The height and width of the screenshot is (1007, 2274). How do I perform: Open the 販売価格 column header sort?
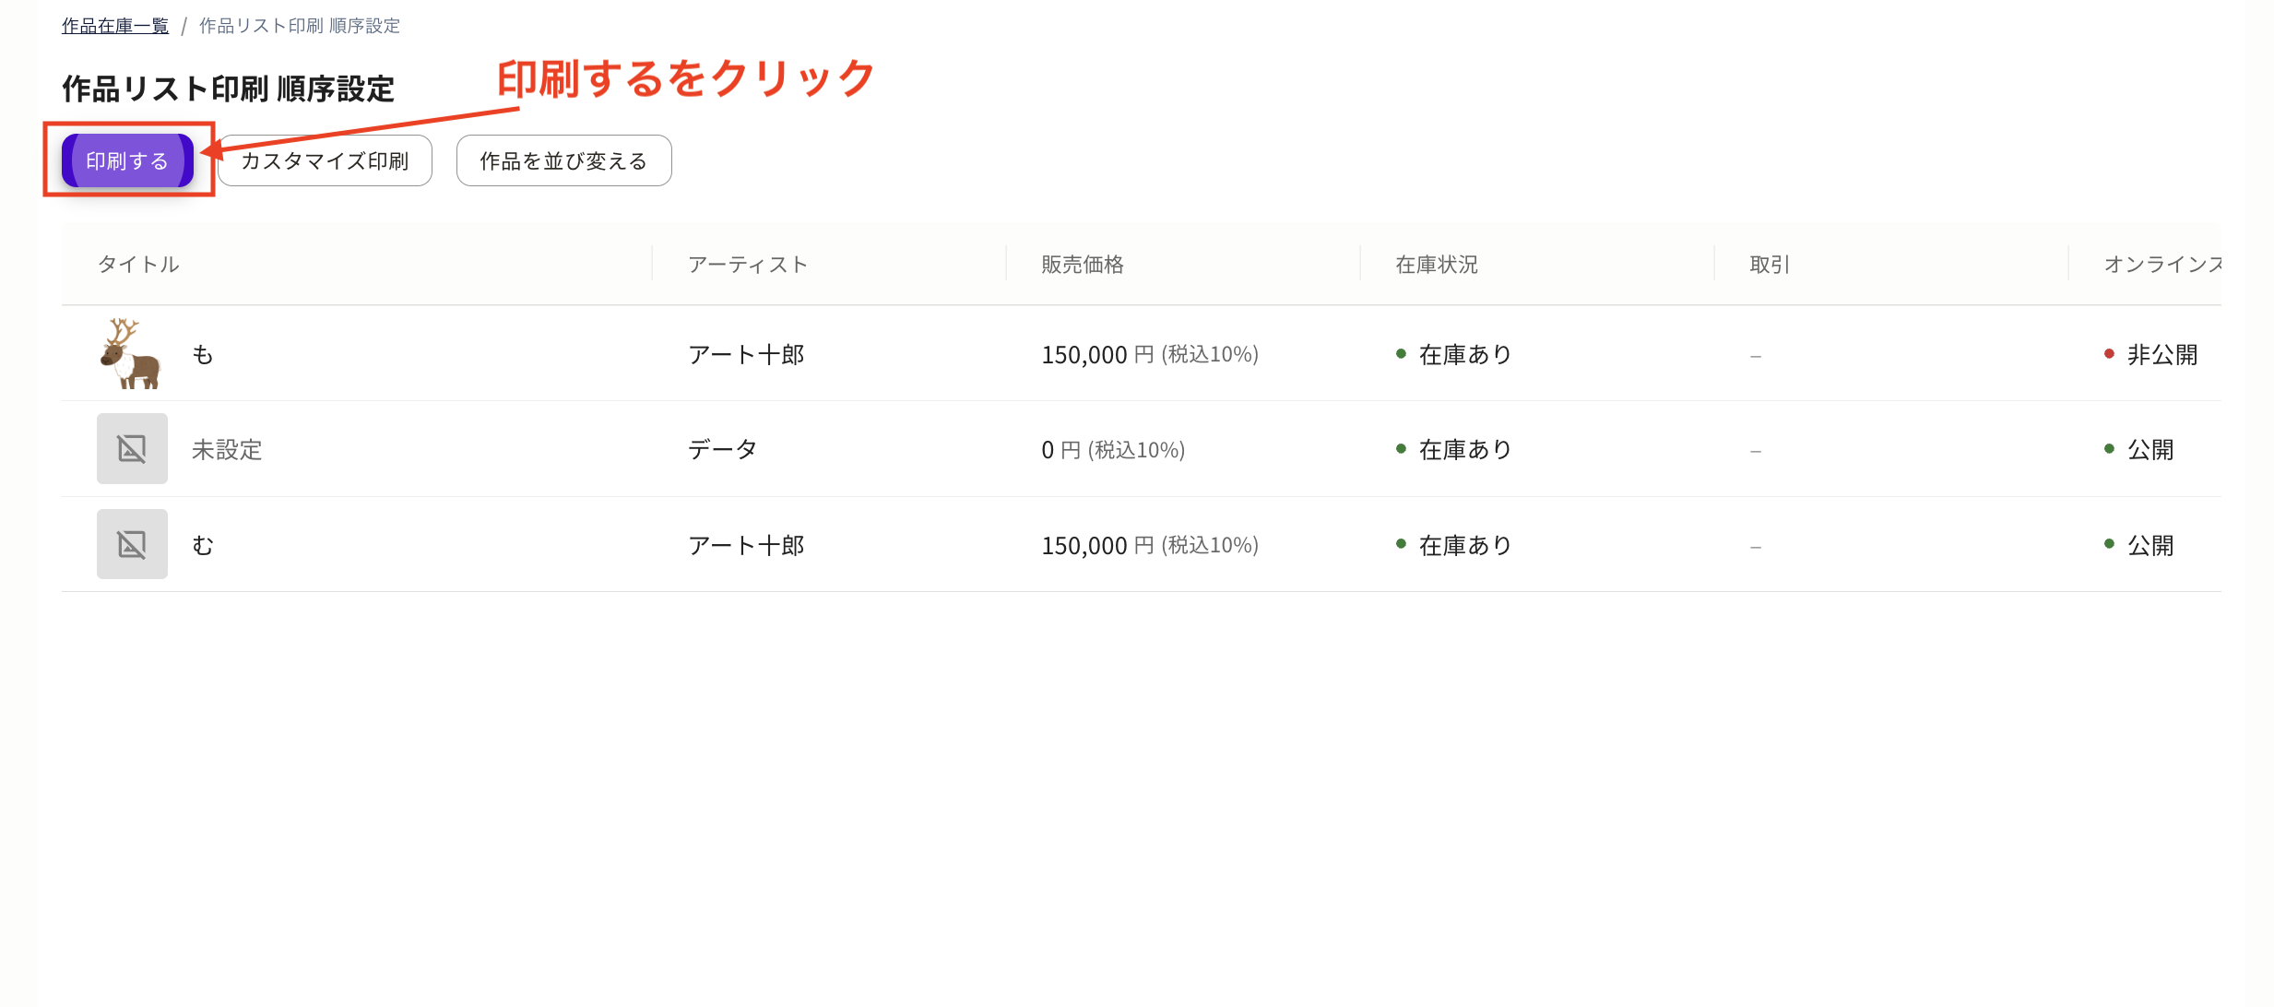tap(1084, 264)
